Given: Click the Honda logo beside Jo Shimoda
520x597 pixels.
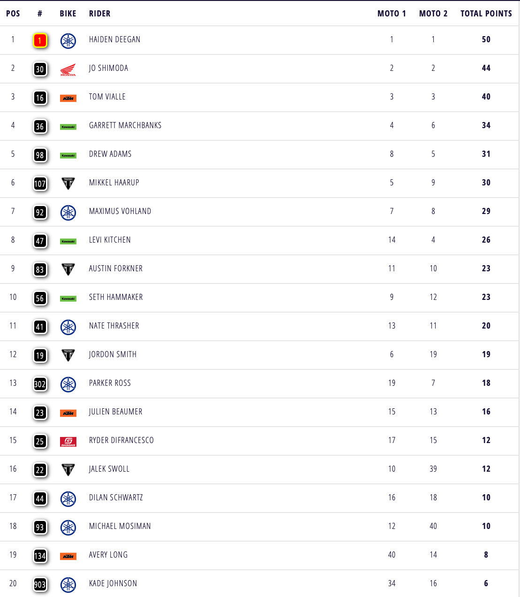Looking at the screenshot, I should pos(68,69).
